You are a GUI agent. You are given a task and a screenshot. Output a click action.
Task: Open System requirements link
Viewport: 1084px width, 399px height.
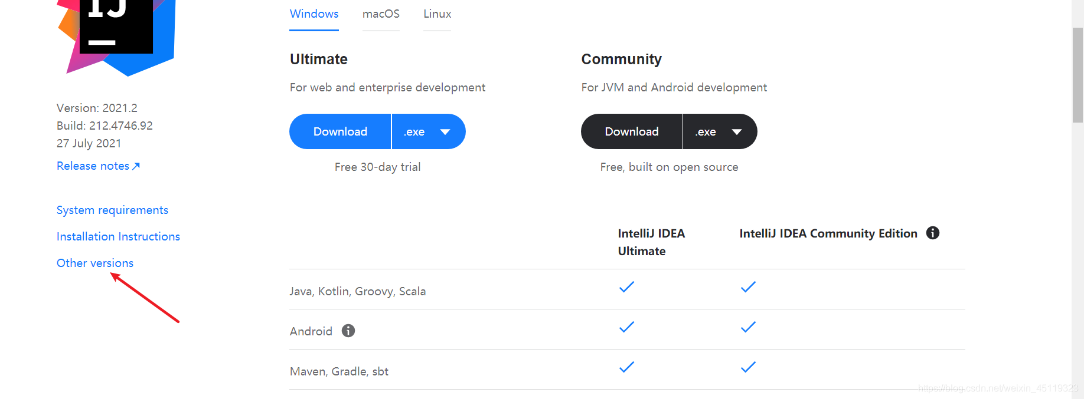[x=112, y=210]
